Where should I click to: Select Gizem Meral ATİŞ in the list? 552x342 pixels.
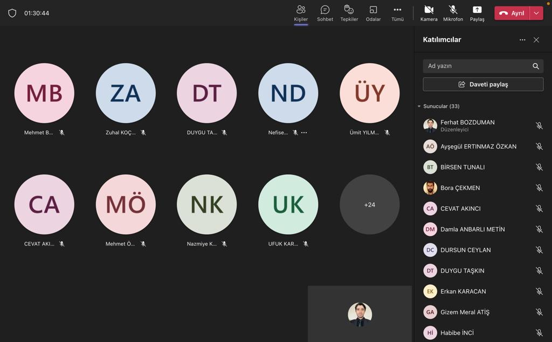[483, 312]
